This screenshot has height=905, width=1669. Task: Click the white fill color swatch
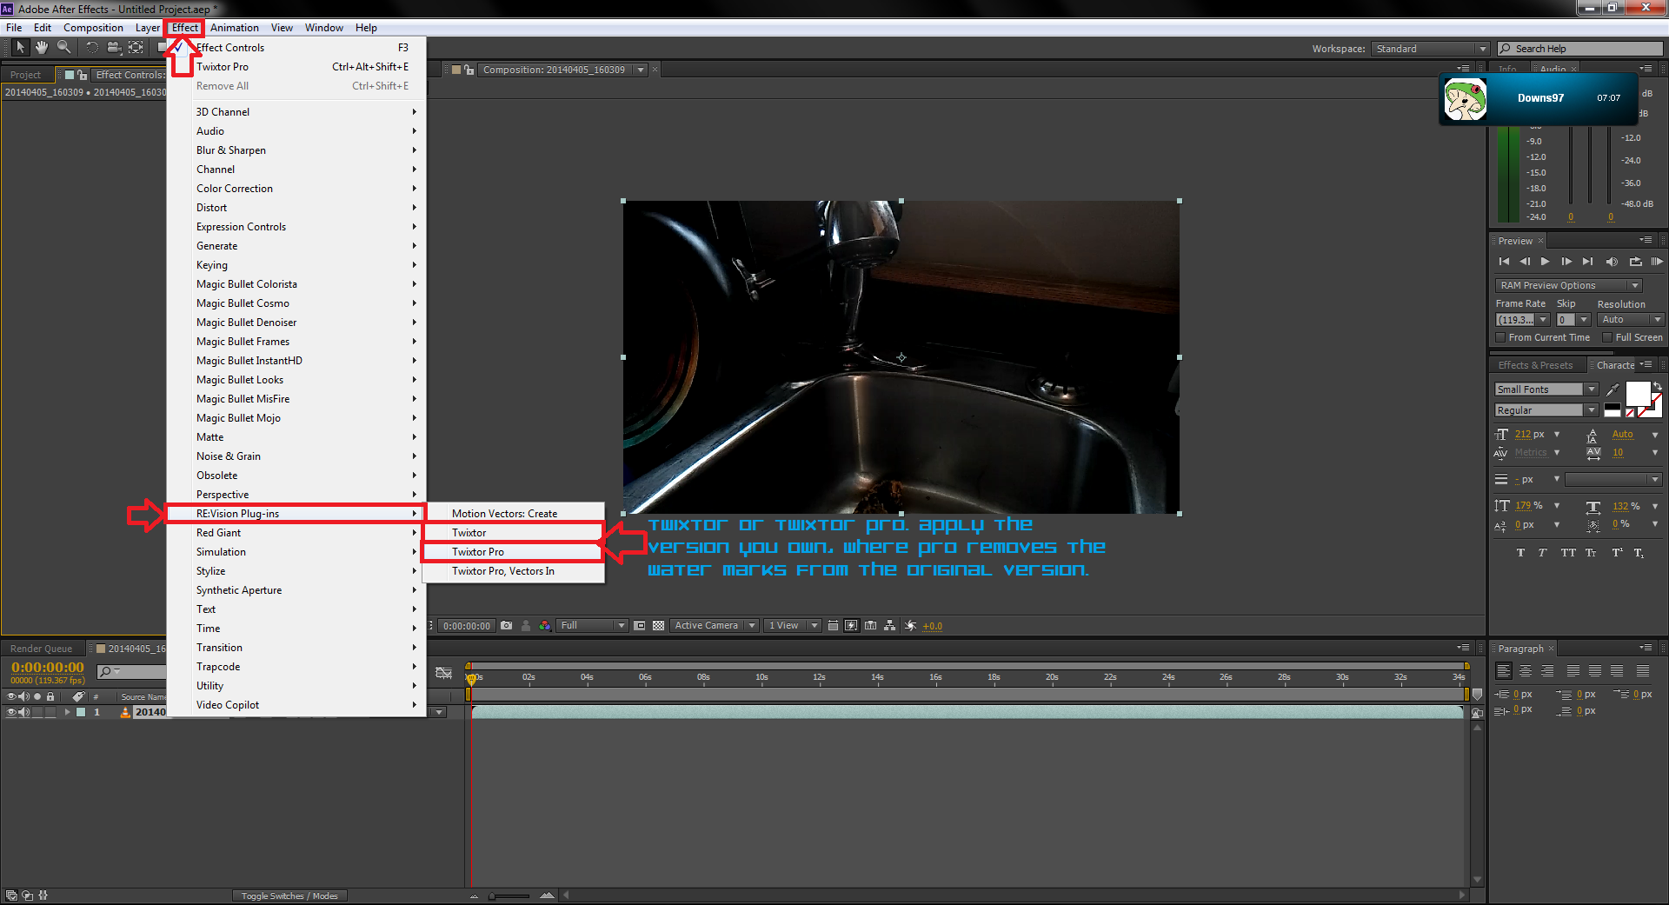[x=1638, y=394]
